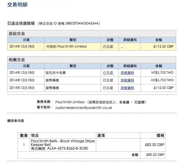Click 2014年12月18日 date in 原始交易 row
This screenshot has height=165, width=184.
[x=22, y=46]
